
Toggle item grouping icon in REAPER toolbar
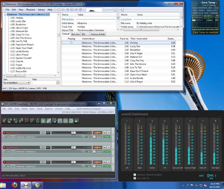click(x=49, y=121)
